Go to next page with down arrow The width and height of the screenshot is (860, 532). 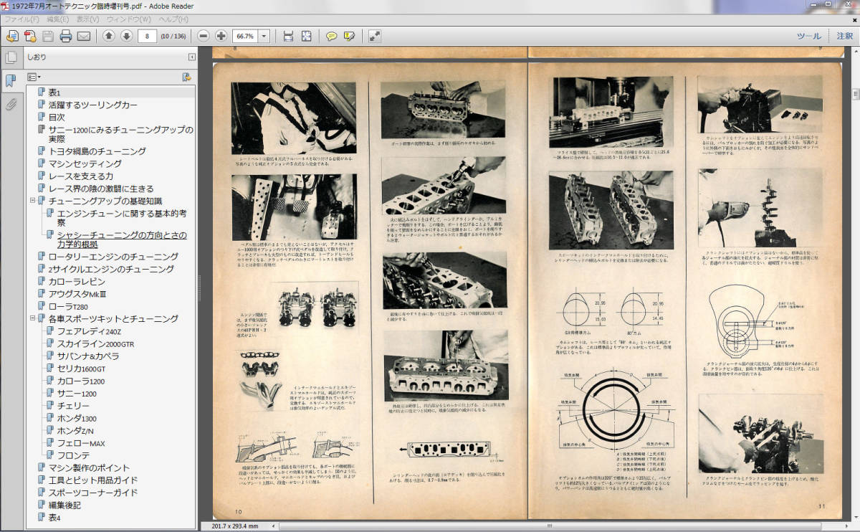(126, 36)
